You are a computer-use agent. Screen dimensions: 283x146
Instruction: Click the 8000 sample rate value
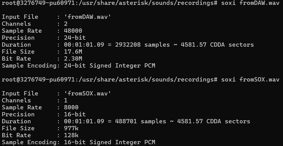71,108
